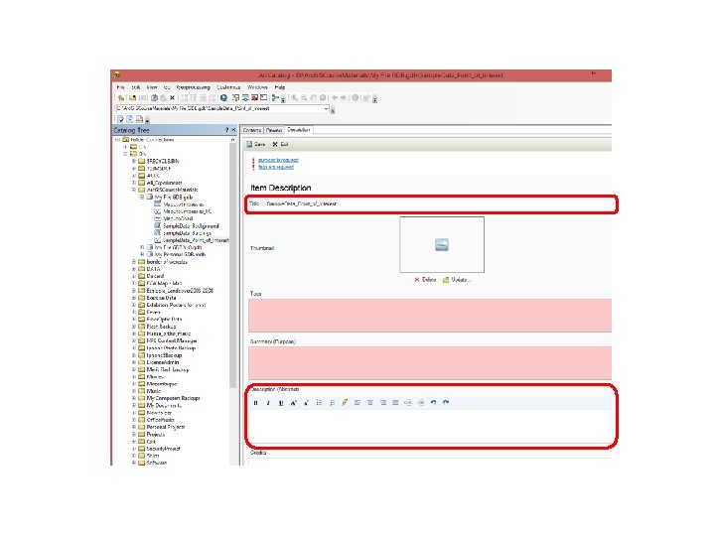Click the Bold formatting button
715x536 pixels.
(x=255, y=403)
